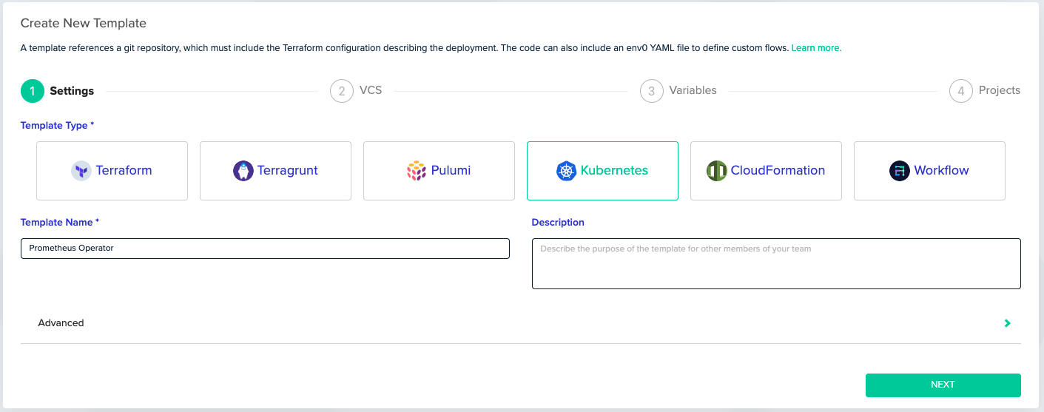Viewport: 1044px width, 412px height.
Task: Go to the Variables step
Action: tap(693, 90)
